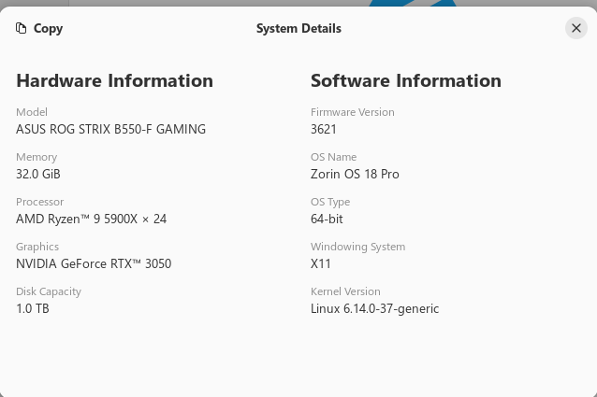The image size is (597, 397).
Task: Click the Zorin OS 18 Pro name value
Action: (355, 174)
